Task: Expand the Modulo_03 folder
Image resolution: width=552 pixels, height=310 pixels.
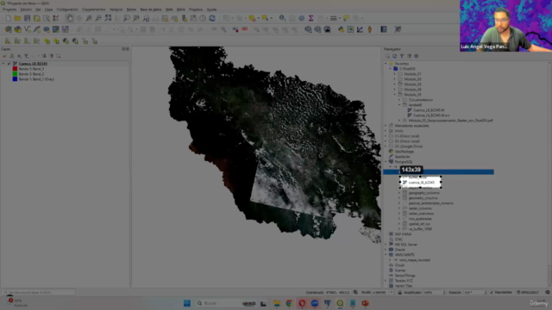Action: [395, 84]
